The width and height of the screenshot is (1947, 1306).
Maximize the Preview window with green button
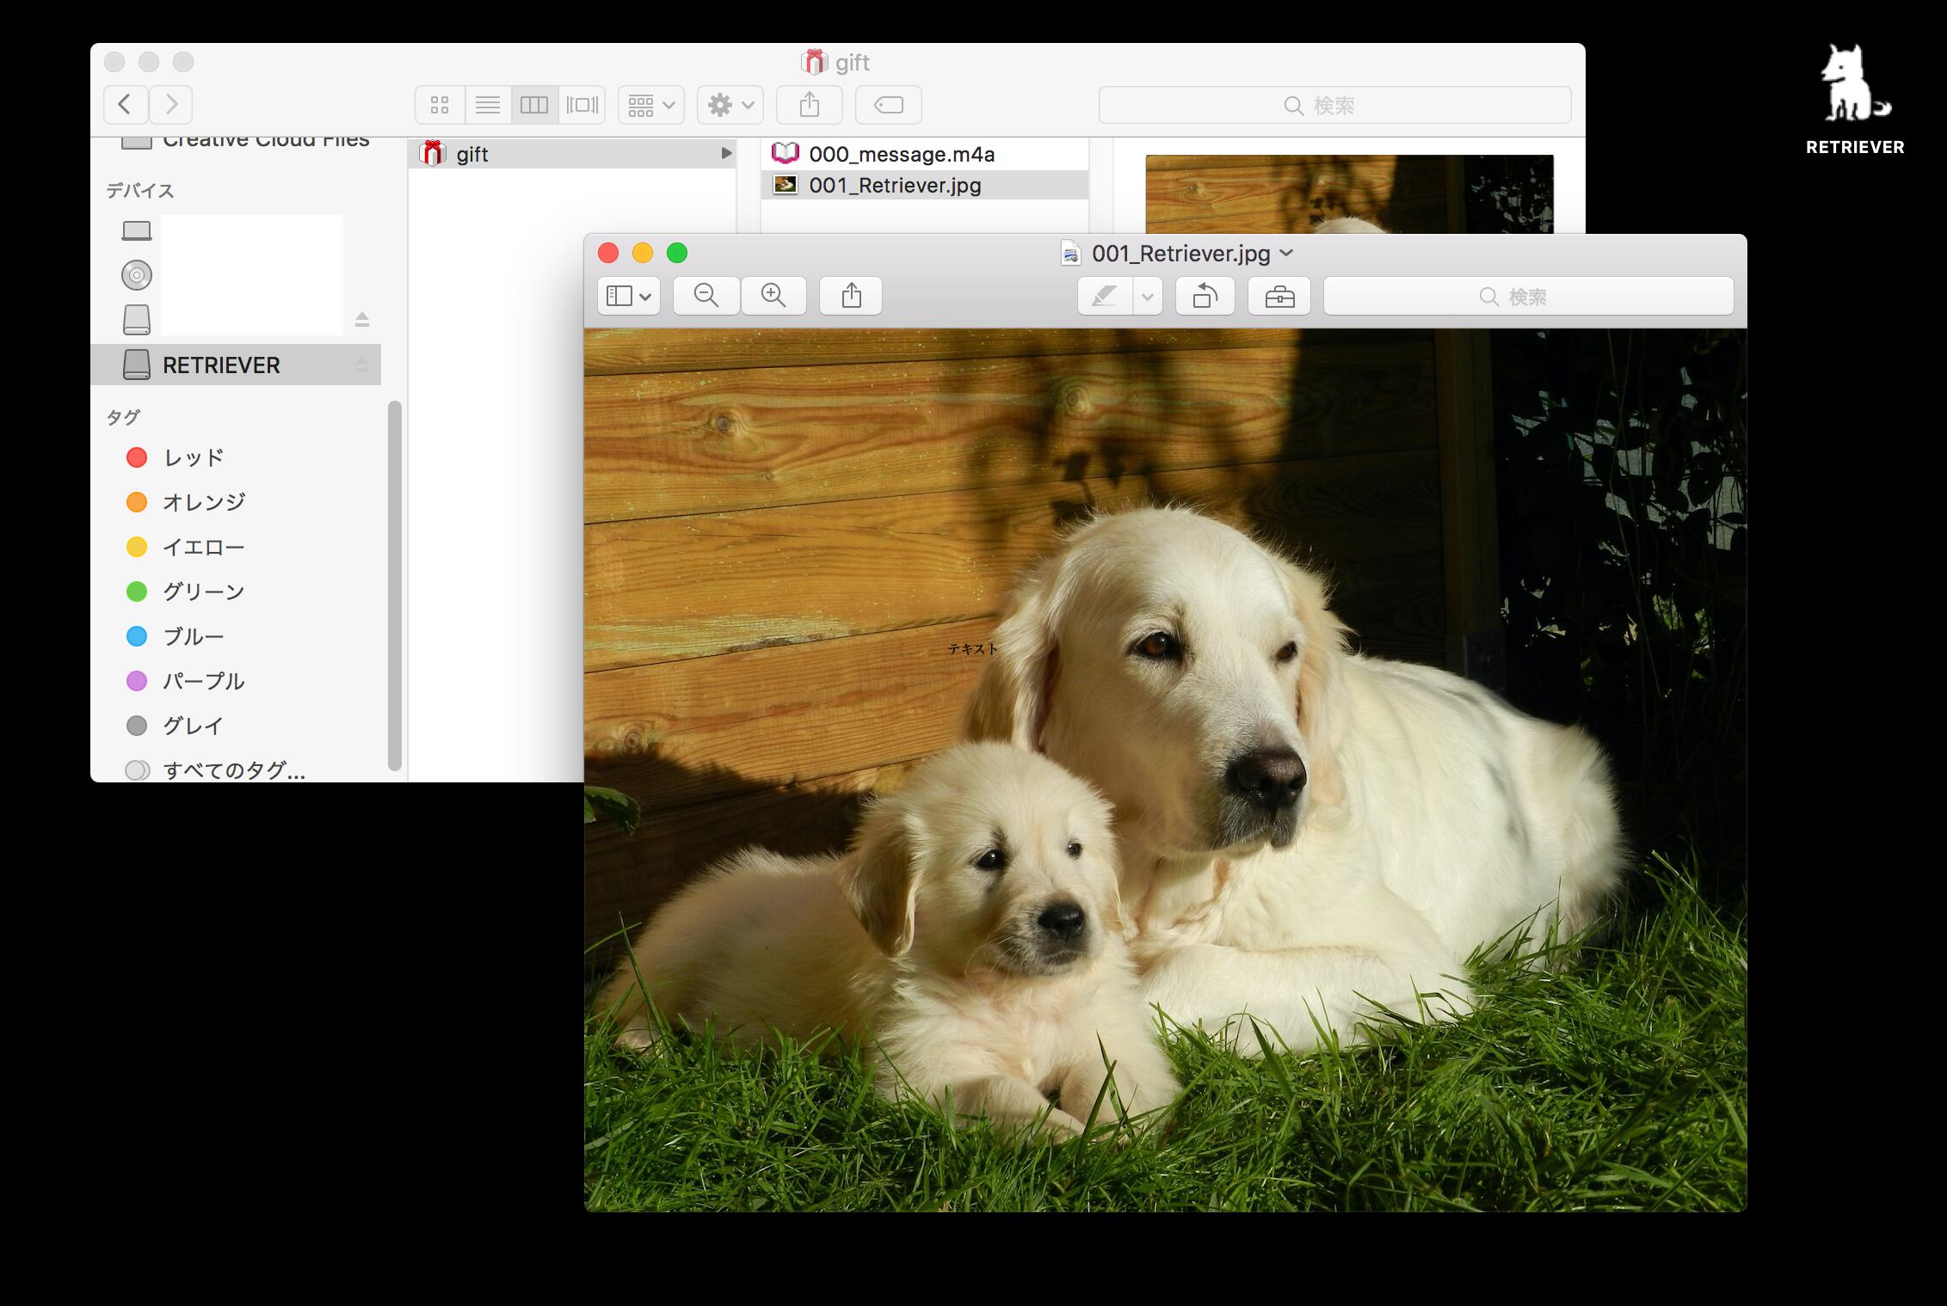coord(677,253)
